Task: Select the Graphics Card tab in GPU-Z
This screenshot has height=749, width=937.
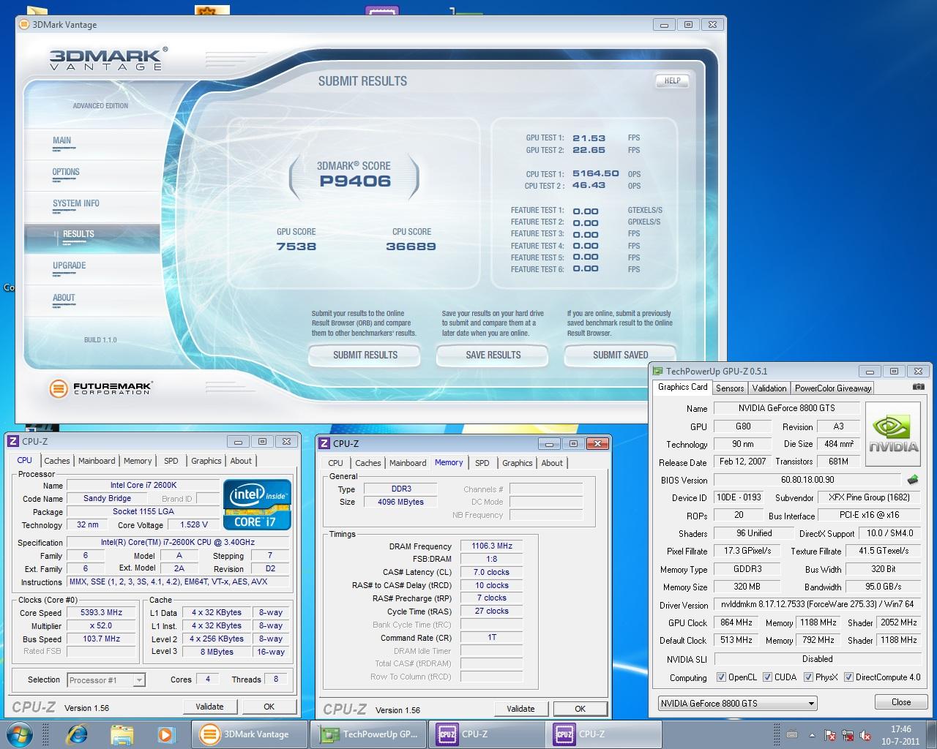Action: [682, 387]
